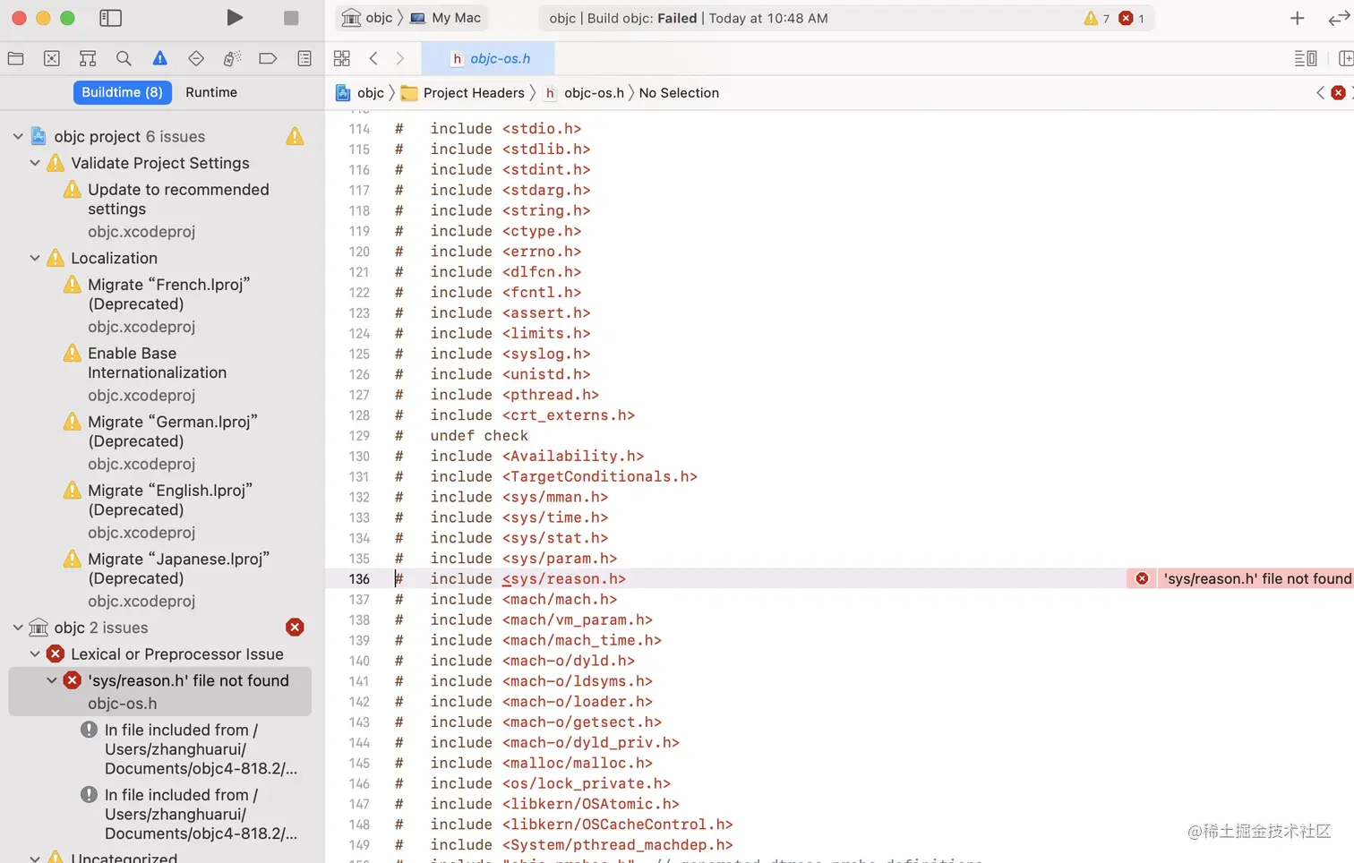Collapse objc project 6 issues group
The width and height of the screenshot is (1354, 863).
point(18,136)
